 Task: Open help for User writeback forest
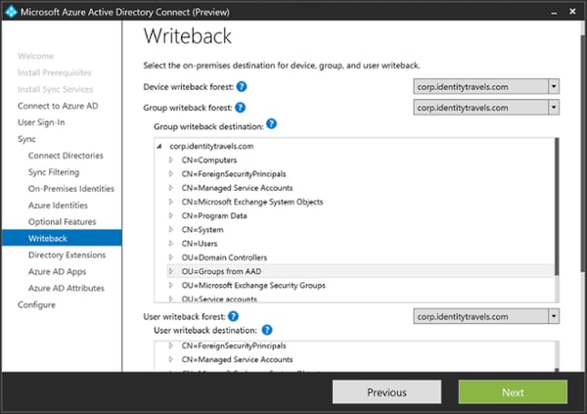tap(233, 316)
